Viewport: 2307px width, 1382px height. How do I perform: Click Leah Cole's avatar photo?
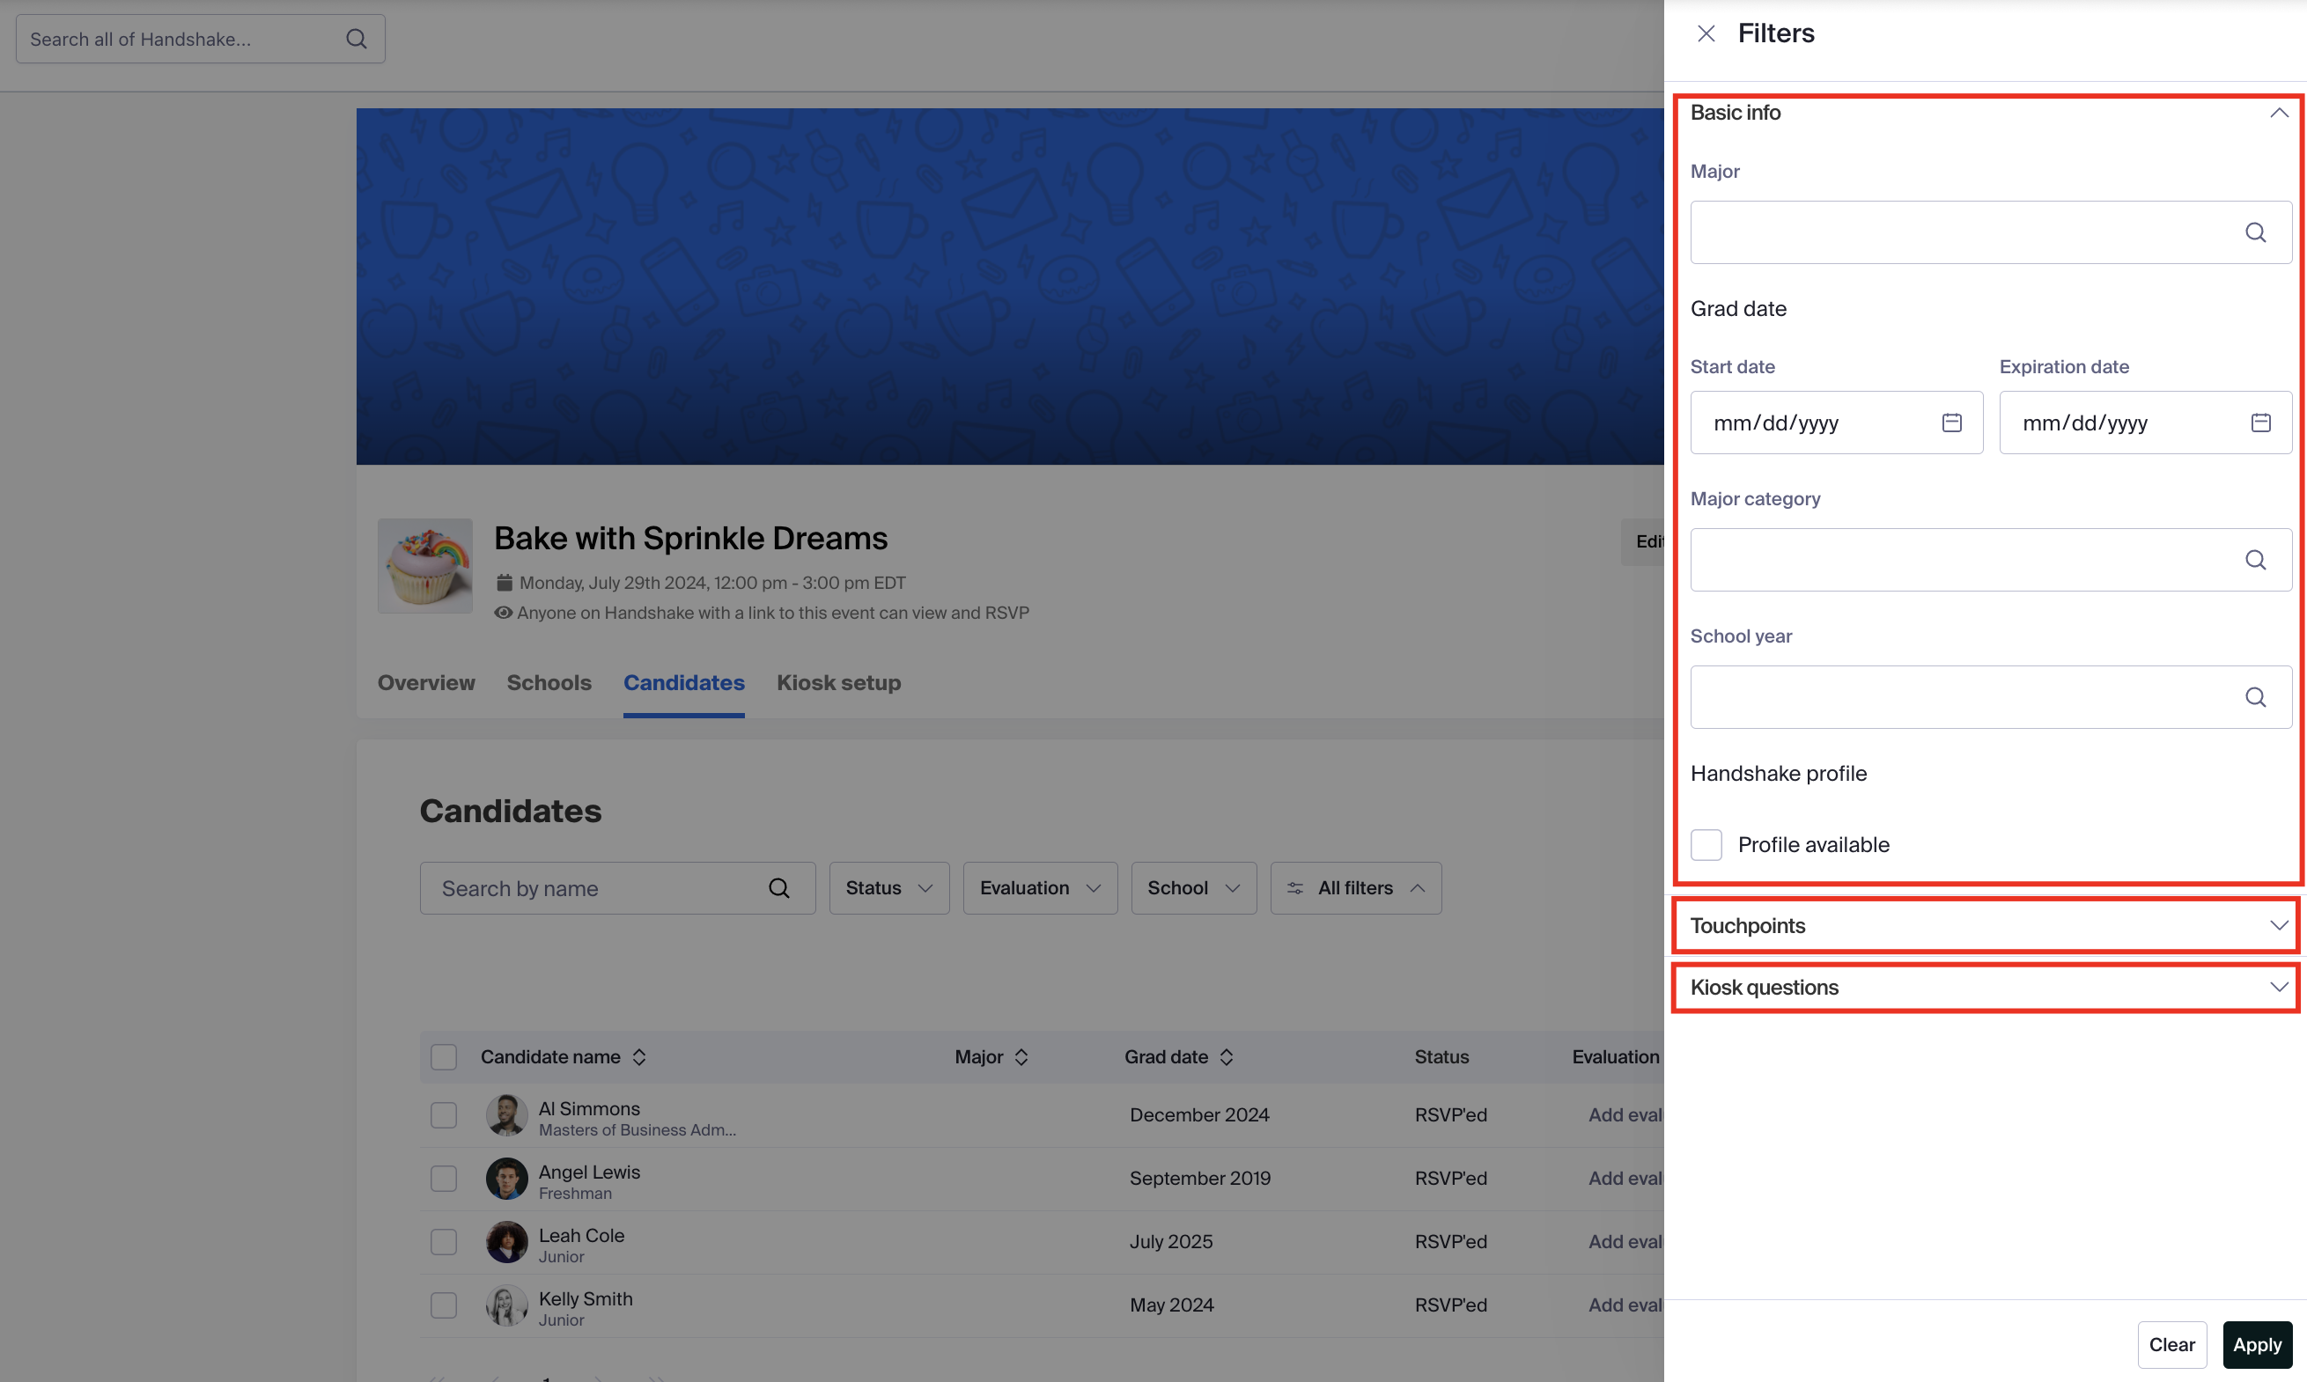(x=506, y=1241)
